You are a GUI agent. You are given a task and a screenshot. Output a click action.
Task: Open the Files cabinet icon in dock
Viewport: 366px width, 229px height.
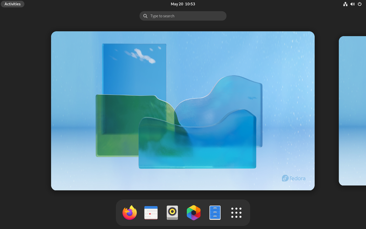pyautogui.click(x=215, y=213)
